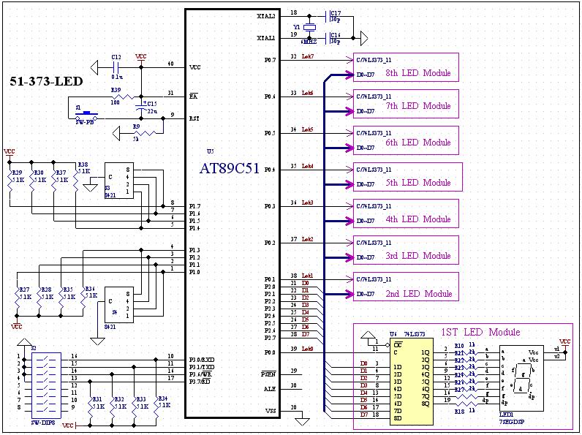Click the ALE pin label
This screenshot has width=582, height=435.
pos(271,389)
